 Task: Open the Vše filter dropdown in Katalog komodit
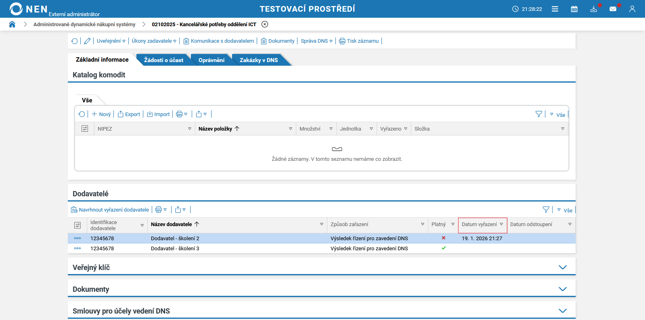[558, 115]
